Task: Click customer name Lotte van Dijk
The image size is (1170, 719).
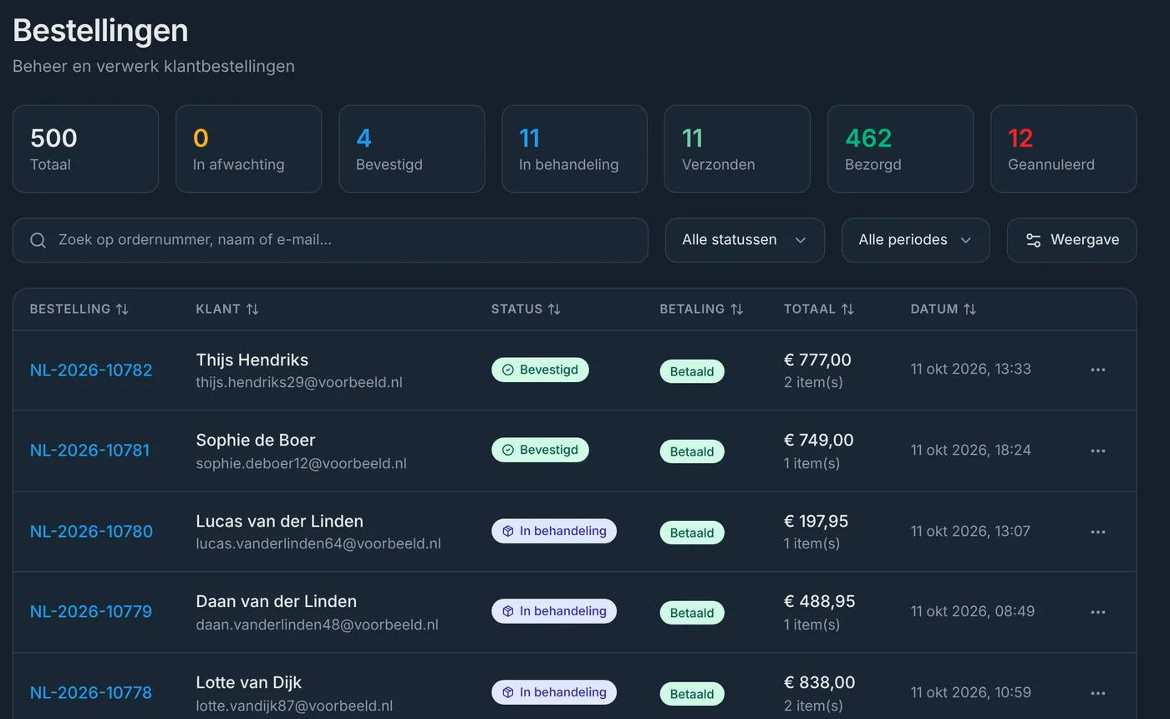Action: click(x=249, y=682)
